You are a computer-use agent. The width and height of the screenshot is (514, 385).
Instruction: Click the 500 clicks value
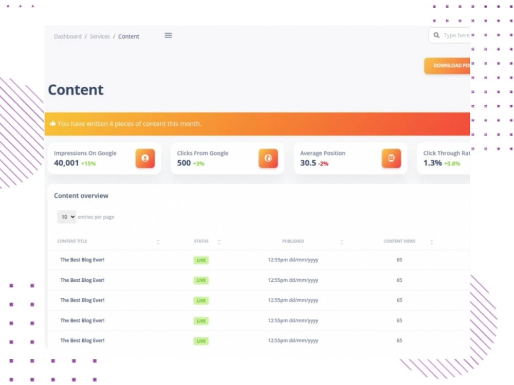coord(184,163)
